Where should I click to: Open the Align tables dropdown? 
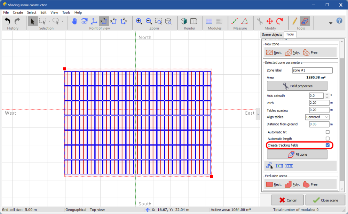(x=317, y=117)
